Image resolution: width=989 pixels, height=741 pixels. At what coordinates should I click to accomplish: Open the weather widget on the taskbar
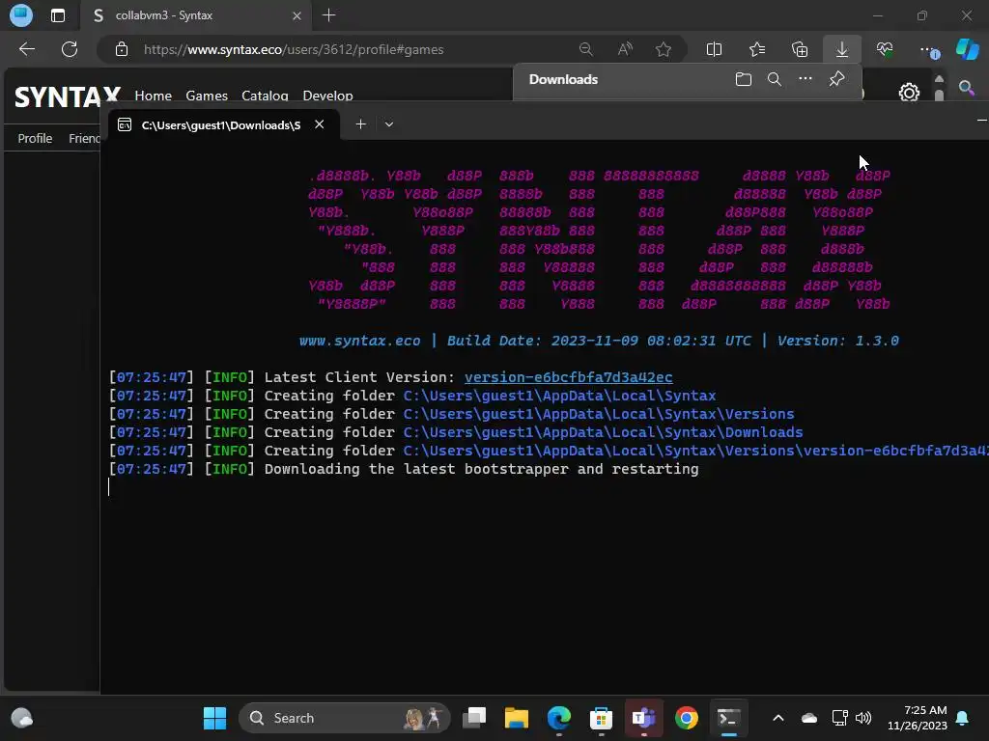[x=21, y=718]
